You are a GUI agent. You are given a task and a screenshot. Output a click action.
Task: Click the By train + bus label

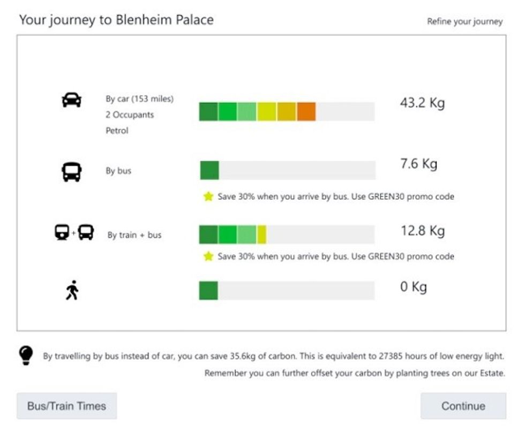pyautogui.click(x=134, y=235)
